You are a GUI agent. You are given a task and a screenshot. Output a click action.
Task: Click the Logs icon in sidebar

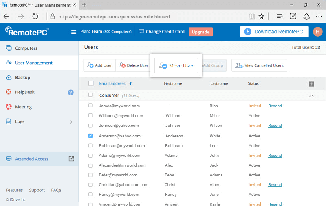(9, 121)
